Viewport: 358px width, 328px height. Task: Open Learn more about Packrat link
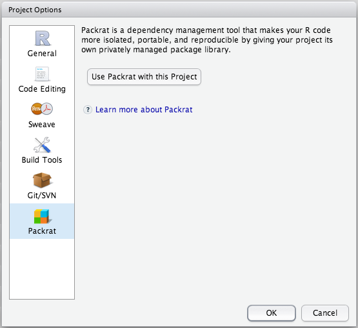point(144,110)
